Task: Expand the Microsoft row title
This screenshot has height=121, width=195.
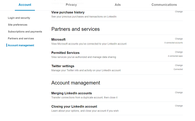Action: (58, 40)
